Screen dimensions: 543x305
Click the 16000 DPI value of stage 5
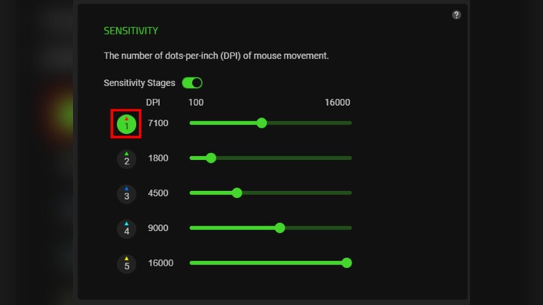160,263
